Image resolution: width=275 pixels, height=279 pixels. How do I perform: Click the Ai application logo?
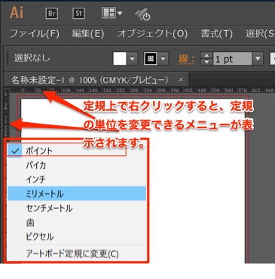coord(17,13)
